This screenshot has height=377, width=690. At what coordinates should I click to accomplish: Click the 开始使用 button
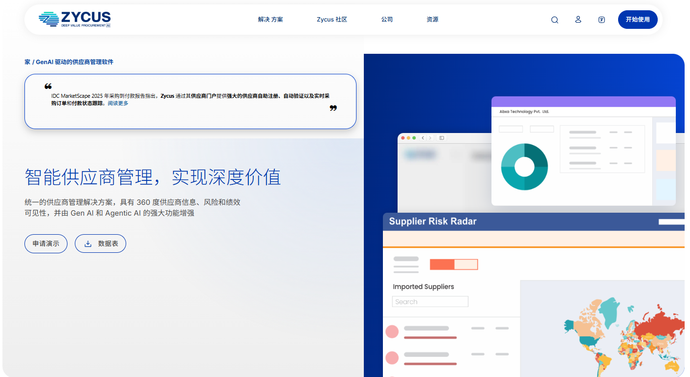pos(638,20)
